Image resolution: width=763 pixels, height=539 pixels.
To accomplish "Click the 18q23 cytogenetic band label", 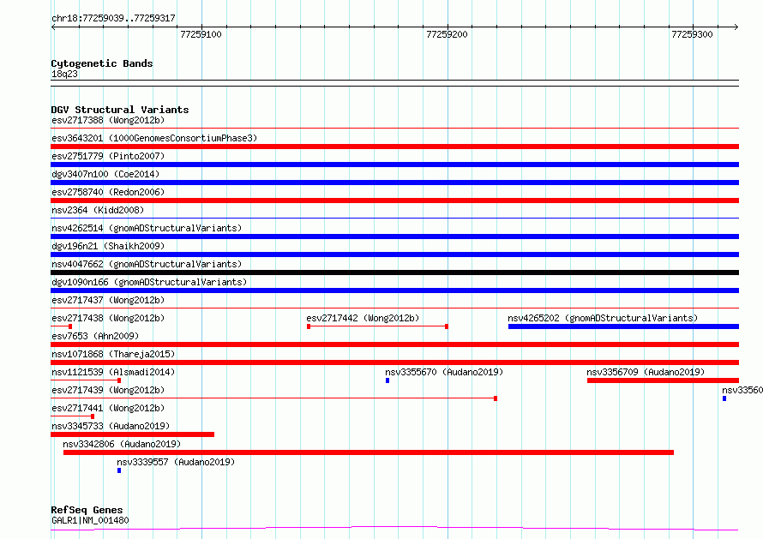I will point(64,74).
